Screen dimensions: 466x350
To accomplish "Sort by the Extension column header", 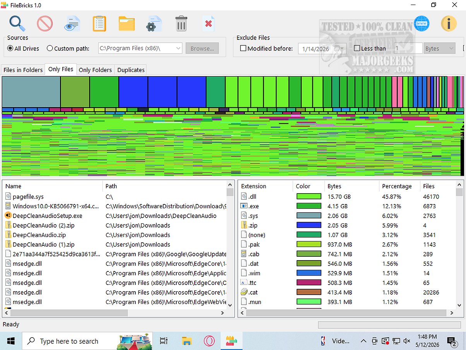I will [x=266, y=186].
